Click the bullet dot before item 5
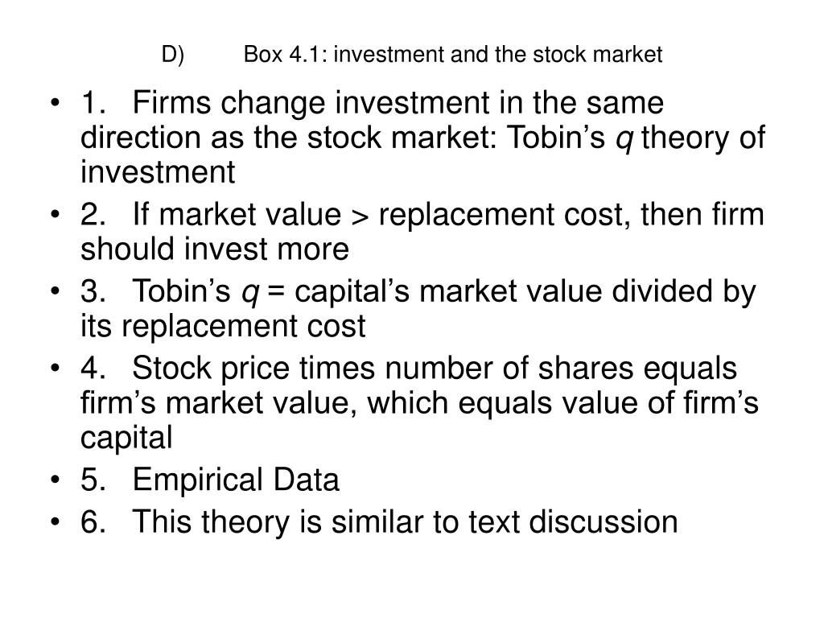The height and width of the screenshot is (618, 824). coord(55,480)
